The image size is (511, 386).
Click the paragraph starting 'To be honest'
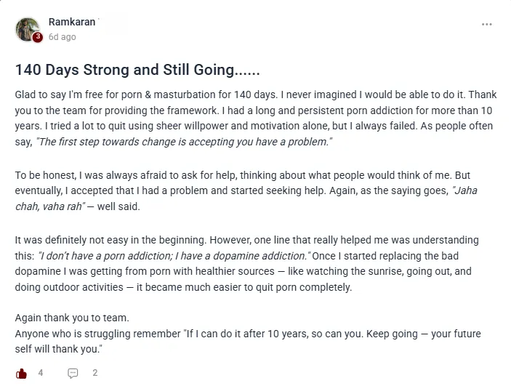coord(246,190)
